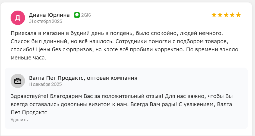Click the second rating star
This screenshot has height=136, width=255.
pos(220,15)
